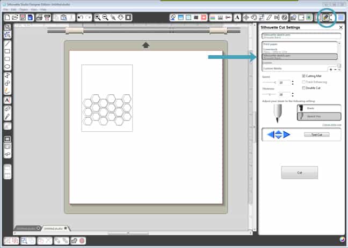
Task: Toggle the Cutting Mat checkbox
Action: point(304,76)
